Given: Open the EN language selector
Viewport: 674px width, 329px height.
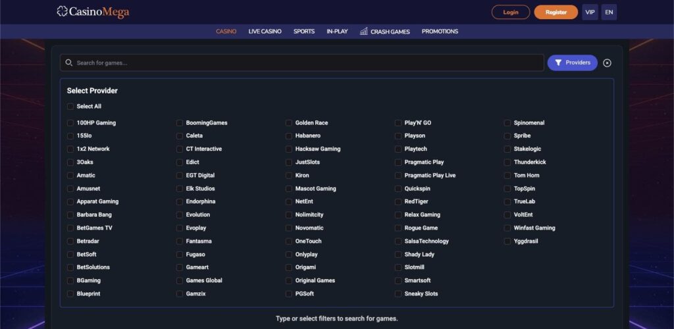Looking at the screenshot, I should pos(609,12).
